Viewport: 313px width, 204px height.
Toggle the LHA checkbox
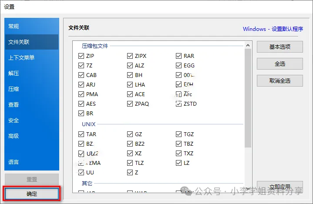coord(130,84)
